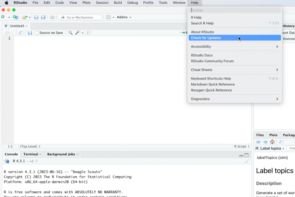Screen dimensions: 295x197
Task: Go forward to next source location
Action: (12, 33)
